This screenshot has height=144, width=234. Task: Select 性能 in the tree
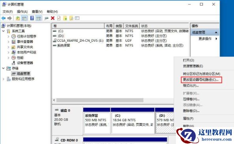(20, 58)
